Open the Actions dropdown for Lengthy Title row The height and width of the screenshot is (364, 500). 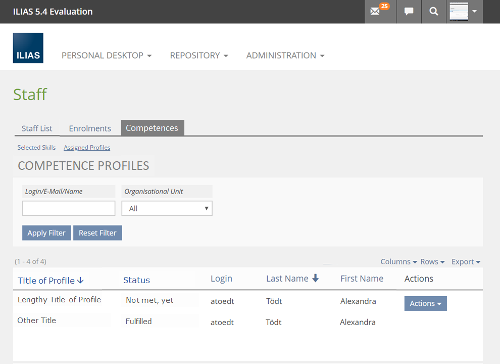click(425, 303)
